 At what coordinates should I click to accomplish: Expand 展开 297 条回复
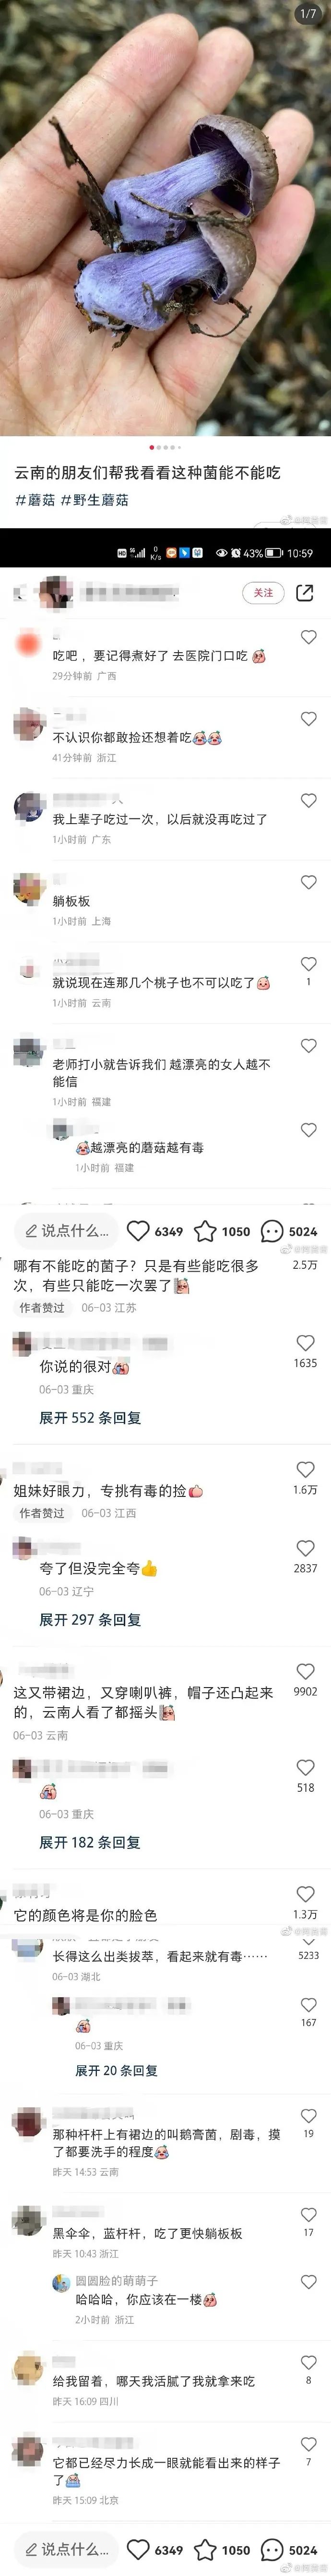(x=90, y=1620)
